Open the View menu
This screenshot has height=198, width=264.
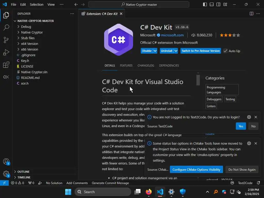click(x=51, y=5)
